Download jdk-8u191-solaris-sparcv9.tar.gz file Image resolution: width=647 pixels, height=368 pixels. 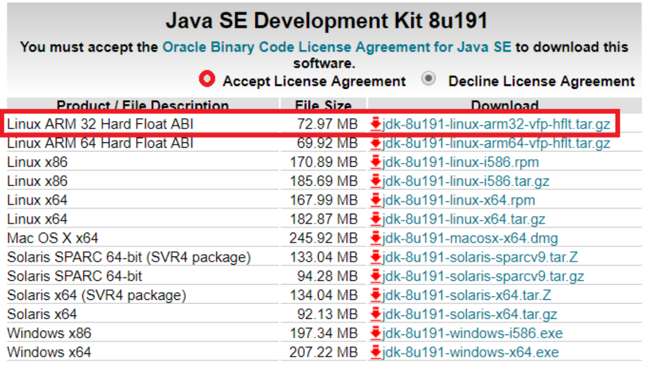[483, 276]
